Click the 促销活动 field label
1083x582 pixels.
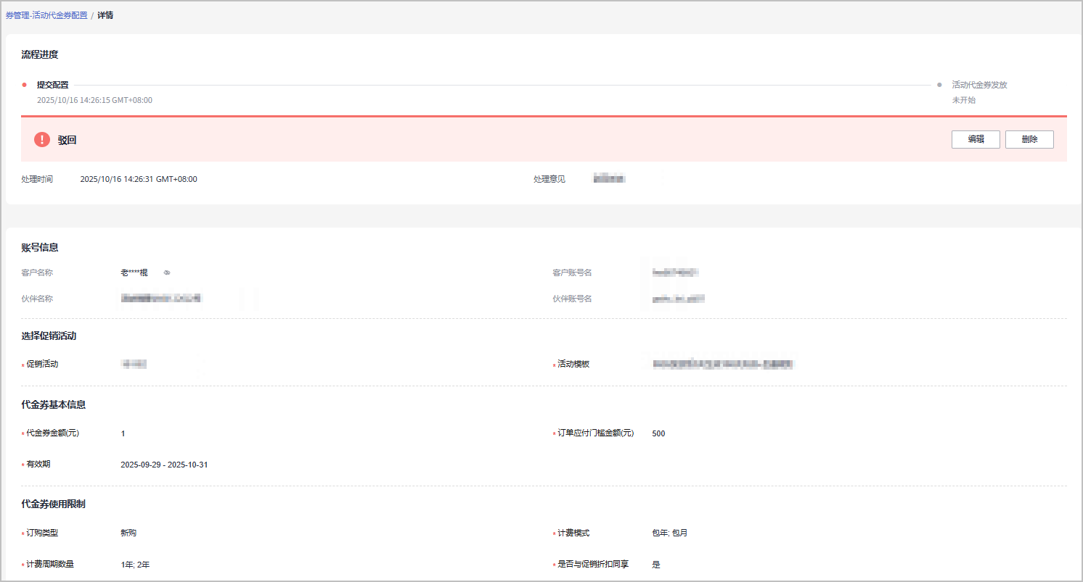[42, 365]
